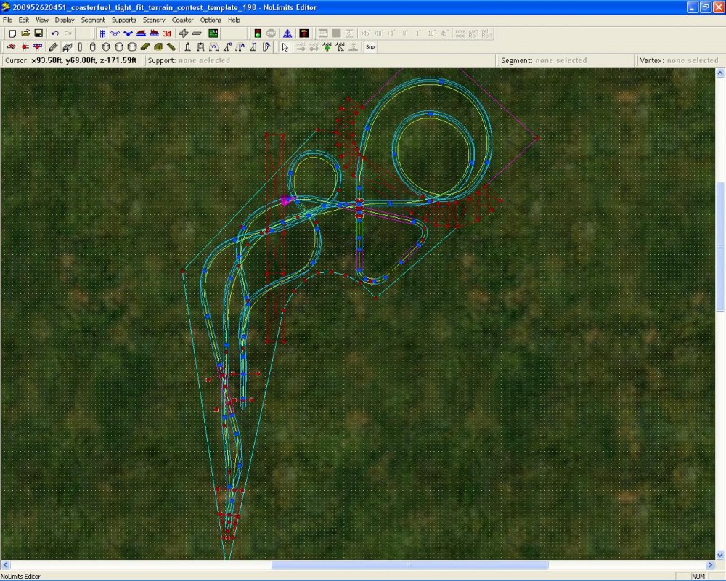
Task: Click the pink station marker on track
Action: [286, 200]
